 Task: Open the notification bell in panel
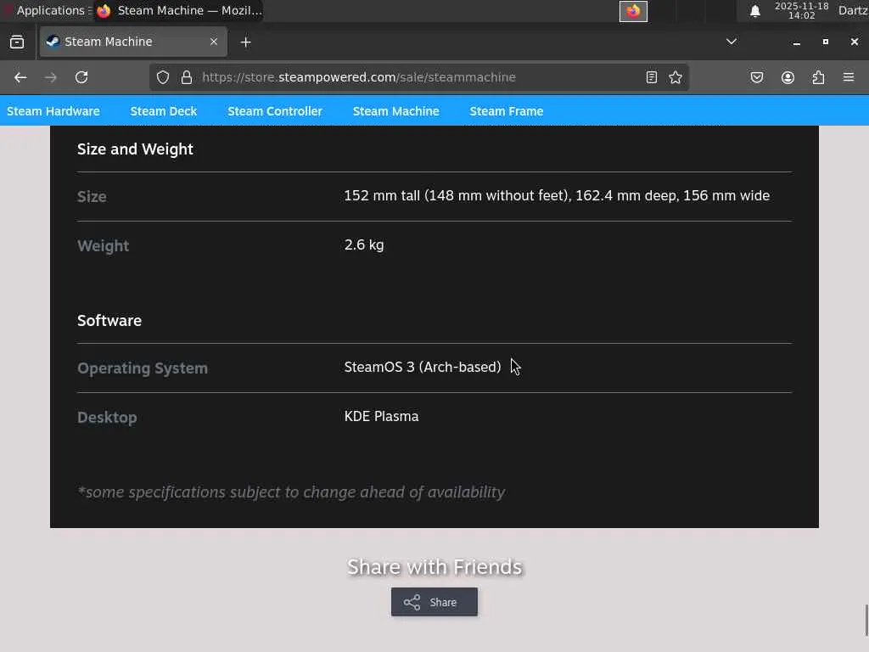pos(754,11)
